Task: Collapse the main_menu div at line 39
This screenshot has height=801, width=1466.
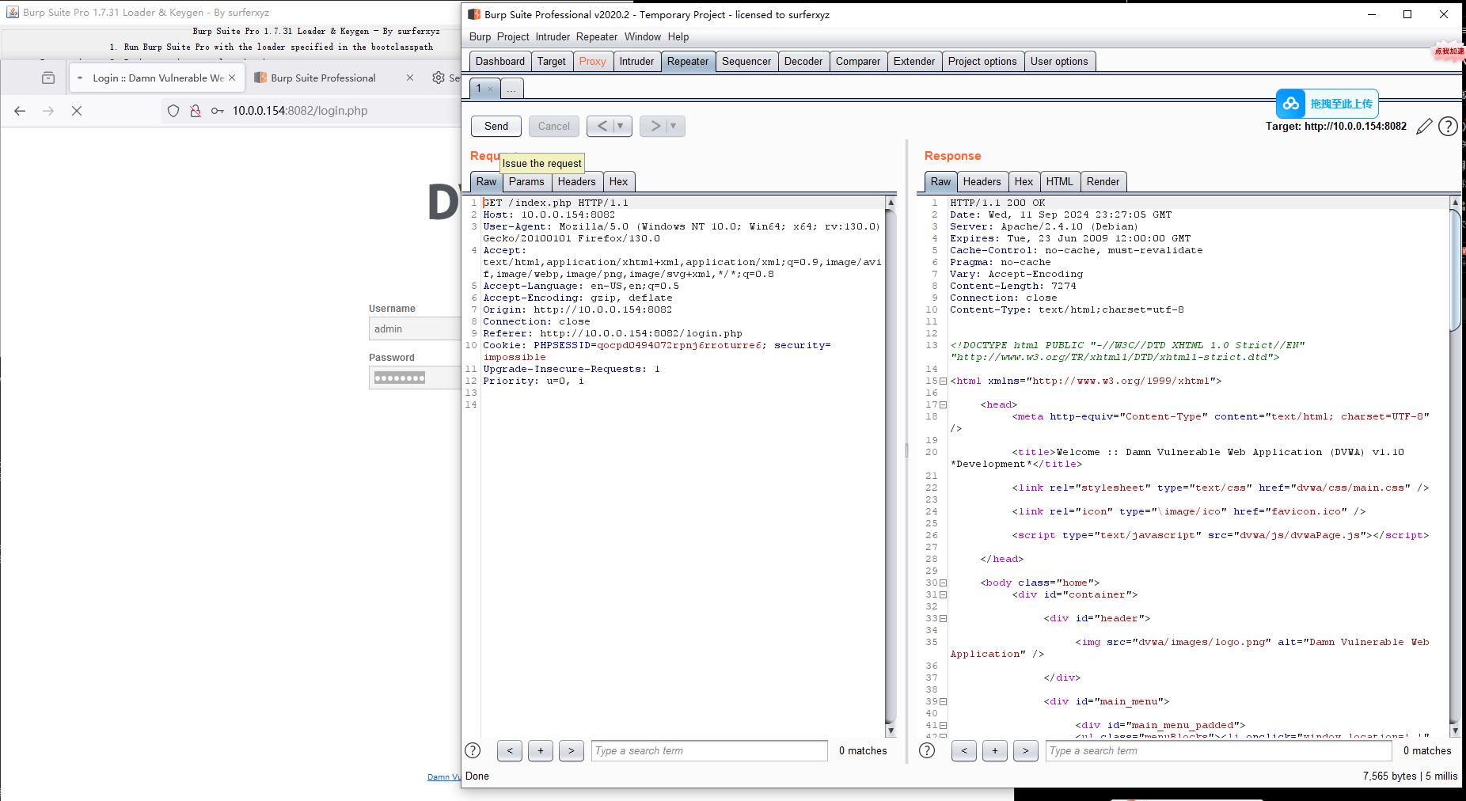Action: (943, 702)
